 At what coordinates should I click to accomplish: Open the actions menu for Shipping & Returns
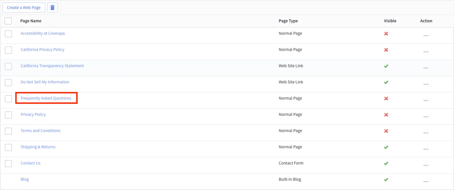426,149
